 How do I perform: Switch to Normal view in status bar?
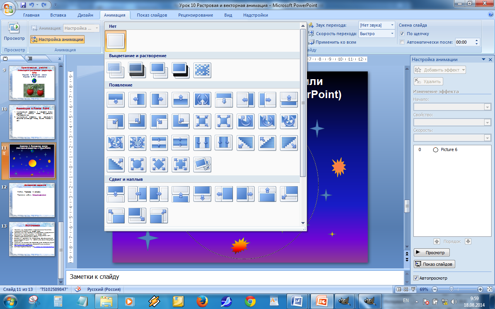[399, 289]
